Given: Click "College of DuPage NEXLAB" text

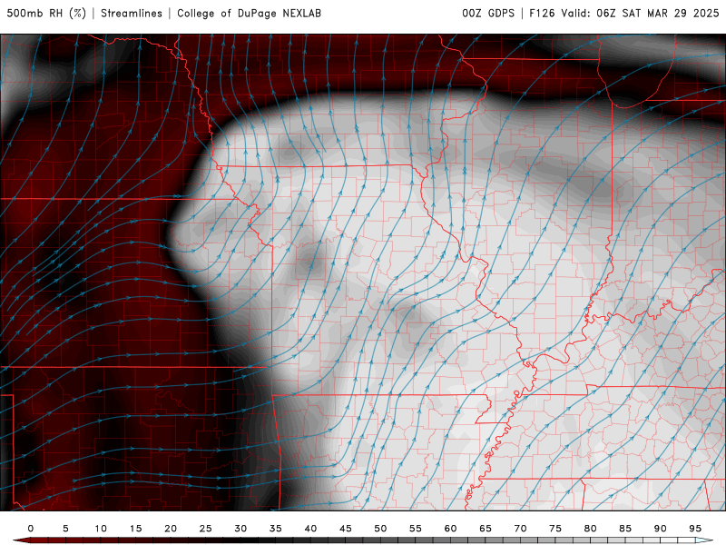Looking at the screenshot, I should (249, 14).
